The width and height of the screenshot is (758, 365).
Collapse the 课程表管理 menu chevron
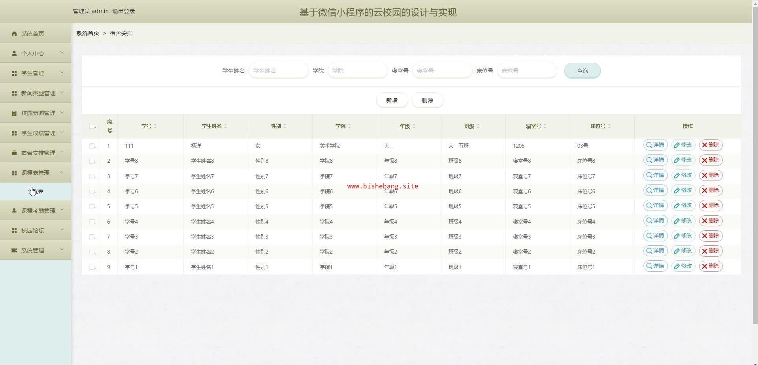[62, 172]
